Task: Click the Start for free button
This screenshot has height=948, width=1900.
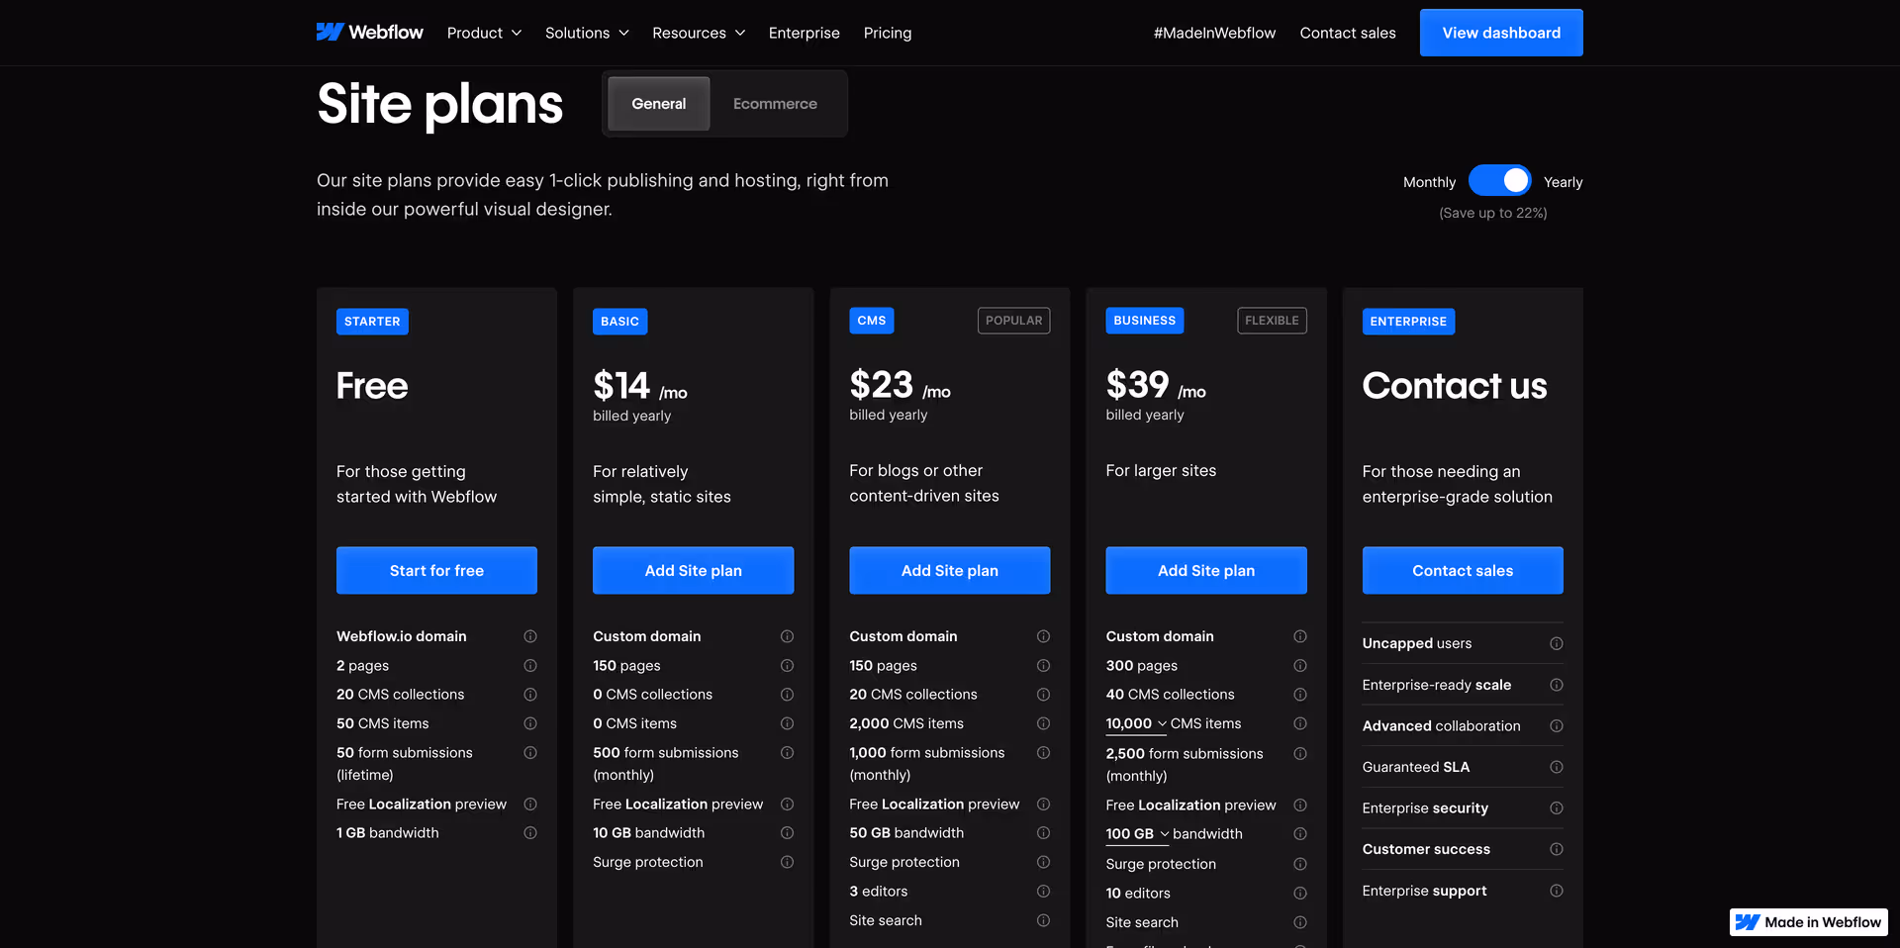Action: pyautogui.click(x=436, y=570)
